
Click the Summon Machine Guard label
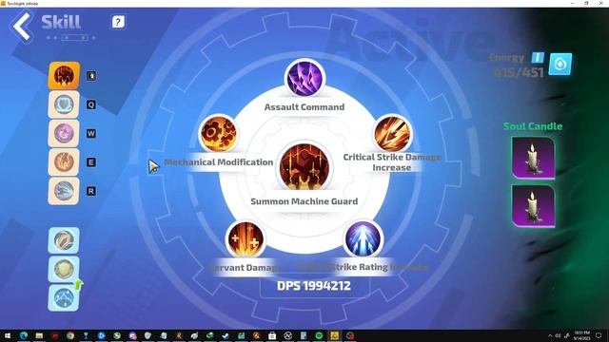point(304,201)
